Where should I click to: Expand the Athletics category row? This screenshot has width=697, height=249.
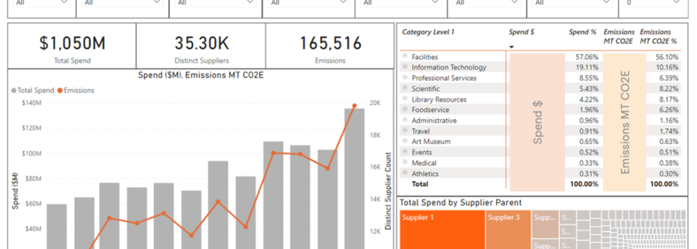(x=405, y=173)
